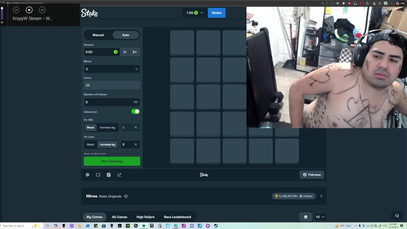Viewport: 407px width, 229px height.
Task: Open the rows count 10 dropdown
Action: 320,217
